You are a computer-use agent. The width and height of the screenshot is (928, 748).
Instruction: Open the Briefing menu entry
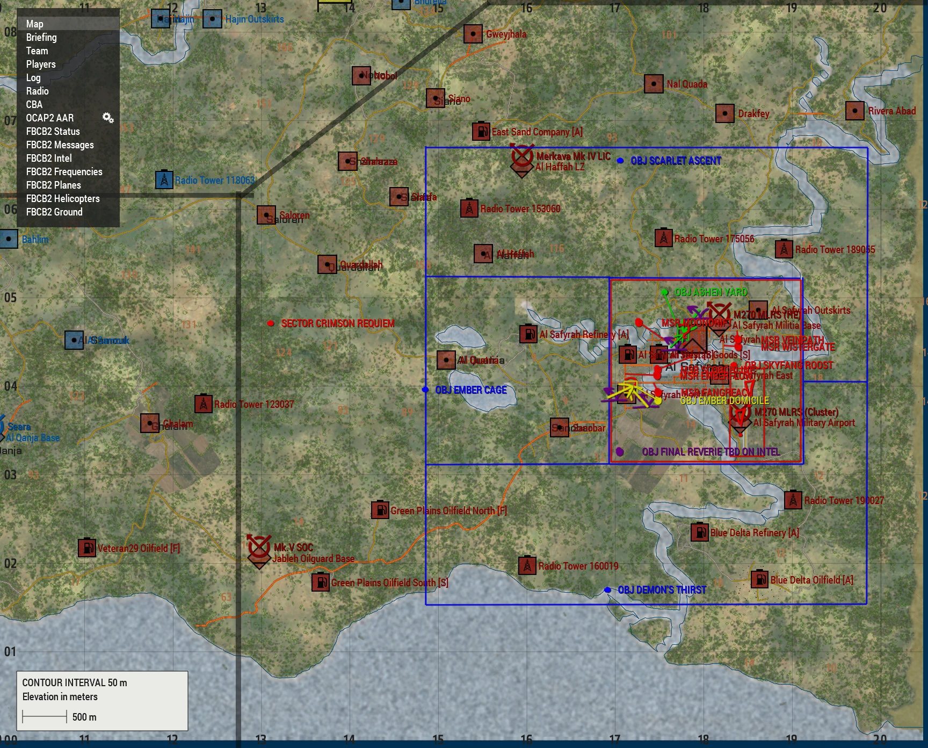[x=41, y=38]
